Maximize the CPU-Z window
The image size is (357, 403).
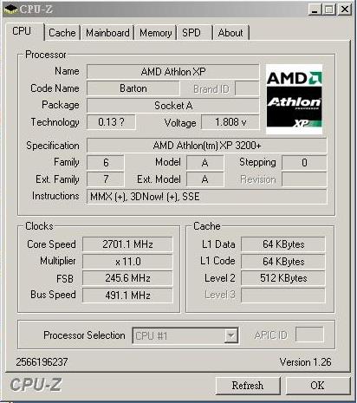[328, 10]
